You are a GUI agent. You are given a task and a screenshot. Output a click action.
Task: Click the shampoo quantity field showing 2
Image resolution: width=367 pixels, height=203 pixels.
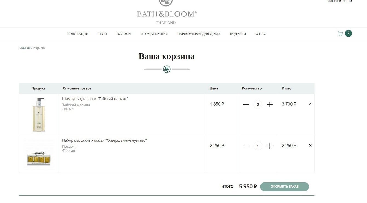tap(258, 105)
